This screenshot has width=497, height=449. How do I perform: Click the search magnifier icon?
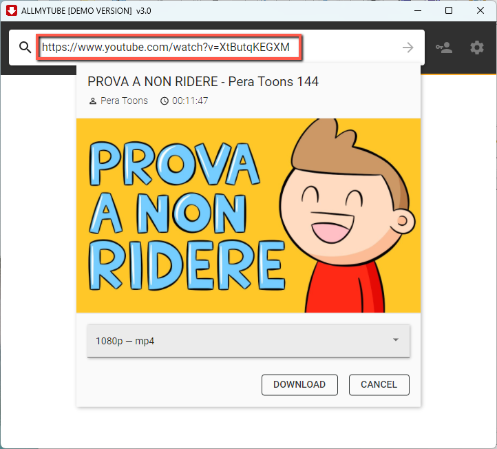pyautogui.click(x=25, y=48)
